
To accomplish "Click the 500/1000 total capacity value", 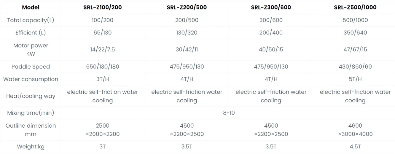I will click(x=355, y=20).
